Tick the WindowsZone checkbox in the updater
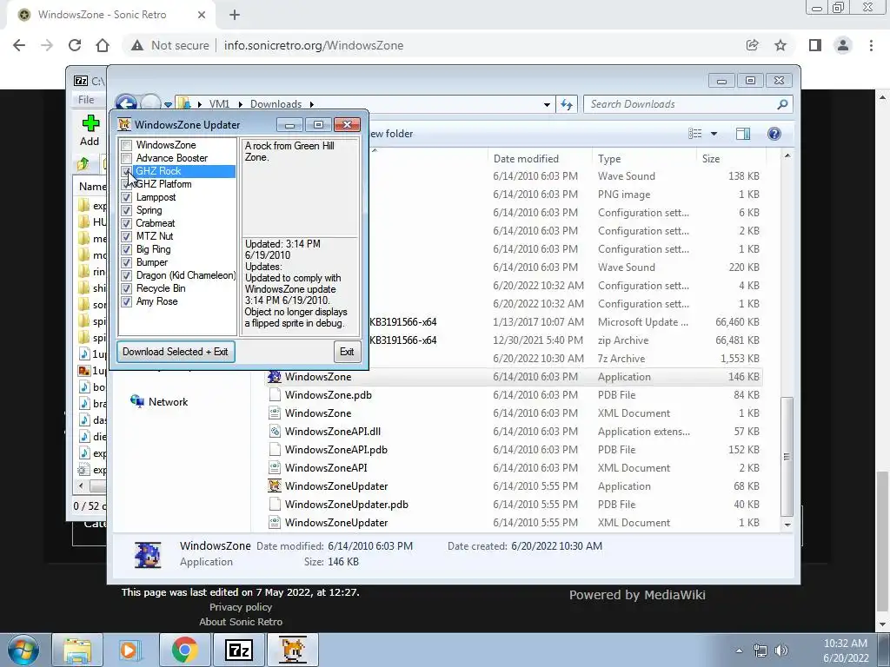This screenshot has width=890, height=667. 127,145
